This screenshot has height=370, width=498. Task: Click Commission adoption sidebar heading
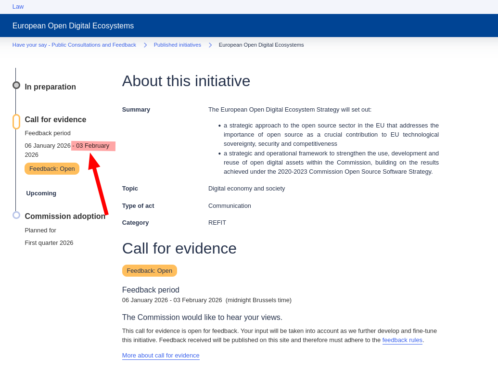coord(65,217)
